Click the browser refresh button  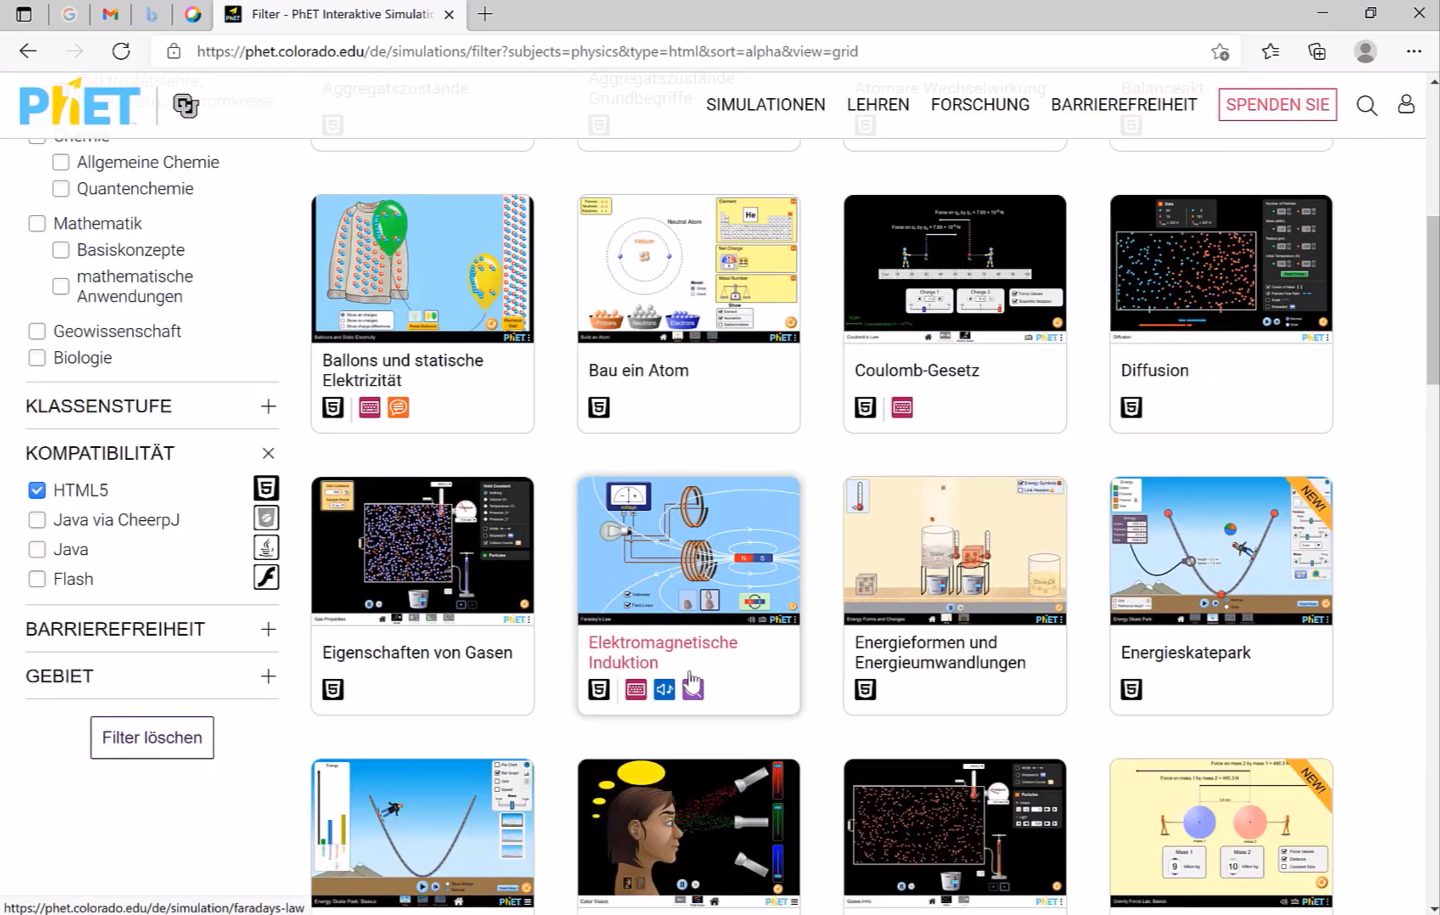pos(121,51)
